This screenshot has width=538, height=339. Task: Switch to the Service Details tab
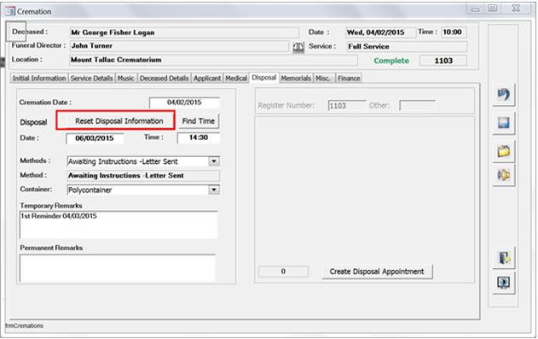[91, 79]
